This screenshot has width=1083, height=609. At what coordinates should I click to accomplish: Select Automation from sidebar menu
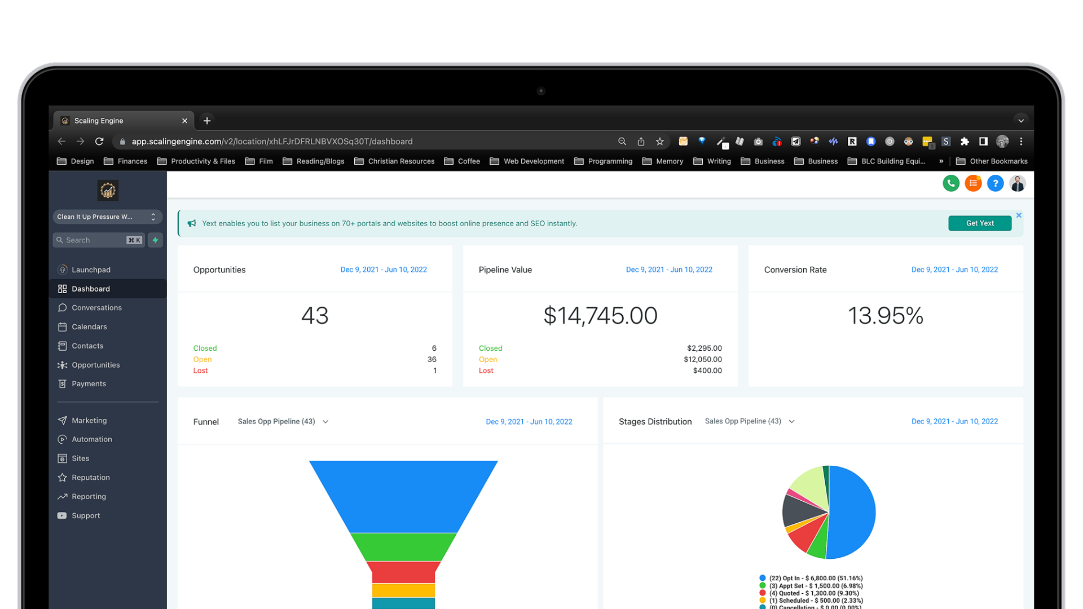click(x=92, y=439)
